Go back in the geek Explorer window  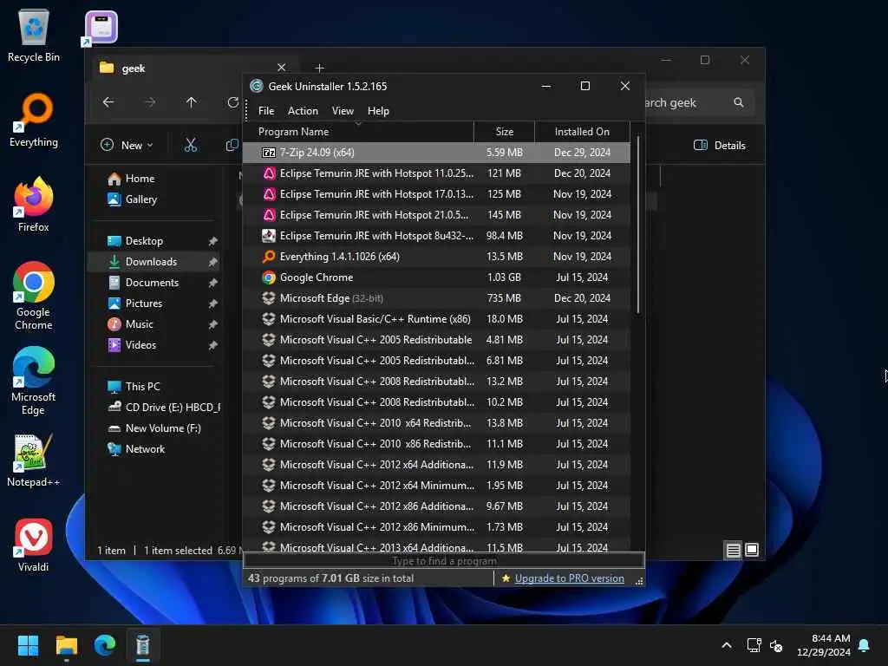point(108,102)
